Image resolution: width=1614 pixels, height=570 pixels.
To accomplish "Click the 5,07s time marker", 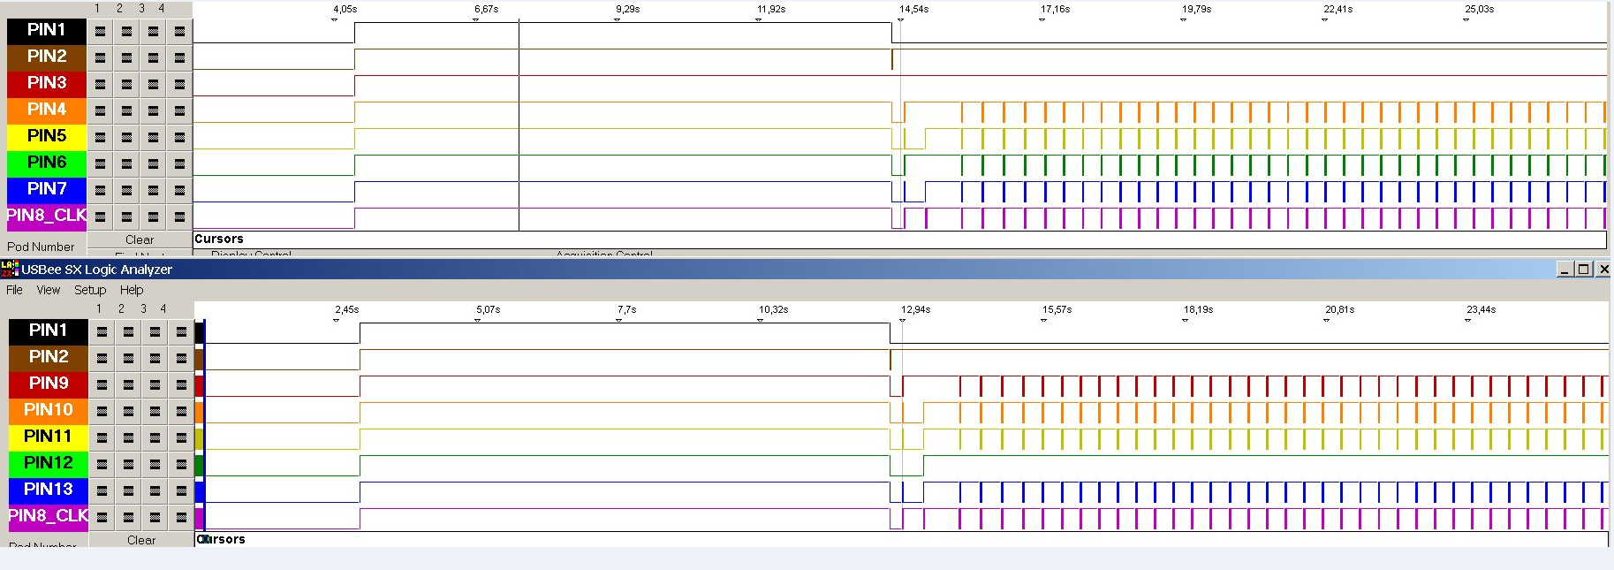I will [488, 310].
